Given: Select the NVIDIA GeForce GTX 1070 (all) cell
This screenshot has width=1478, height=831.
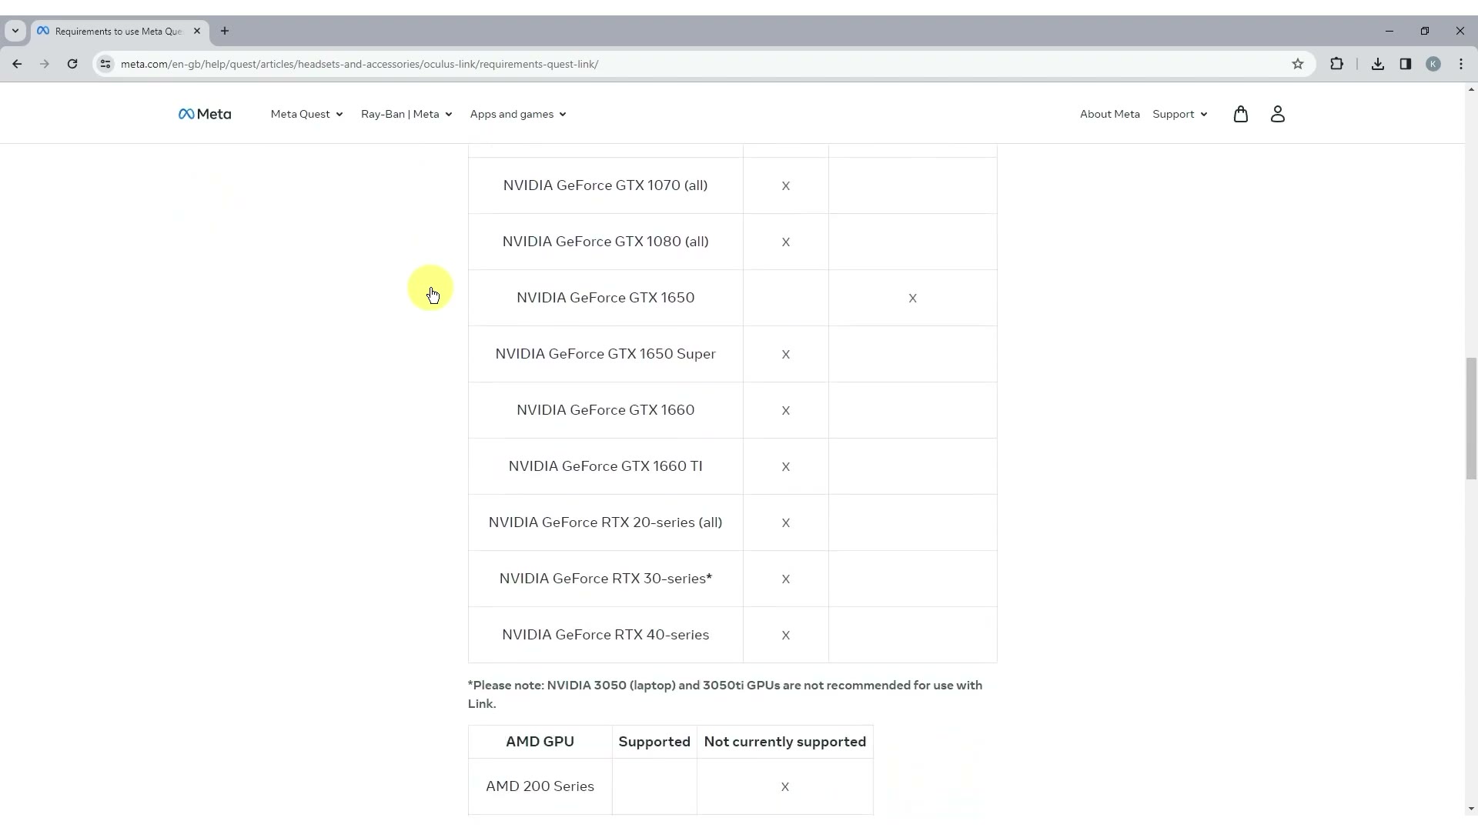Looking at the screenshot, I should (606, 185).
